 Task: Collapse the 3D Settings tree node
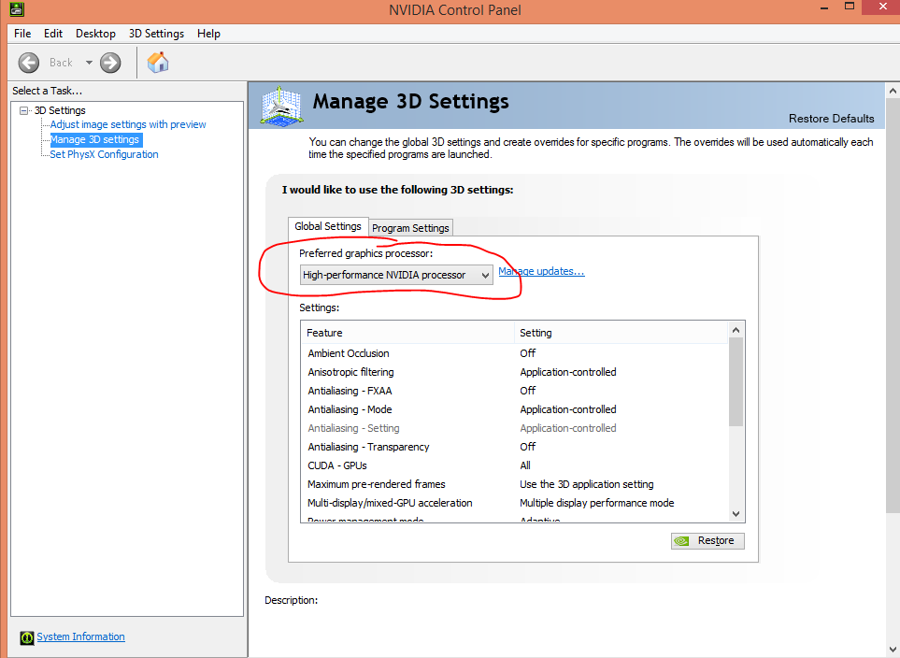coord(23,110)
